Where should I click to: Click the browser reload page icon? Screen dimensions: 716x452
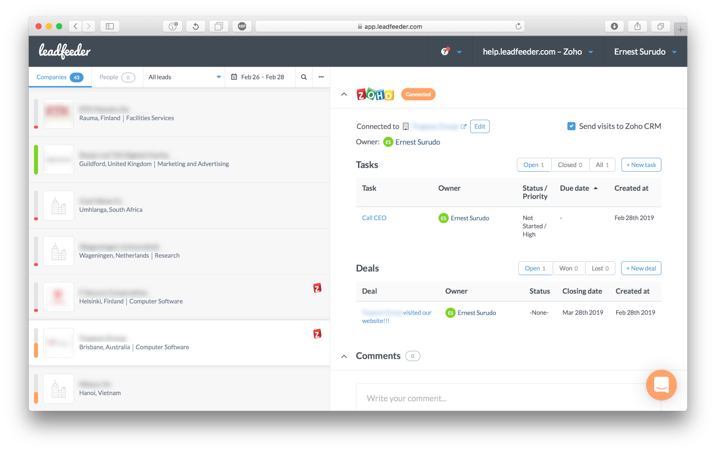(x=518, y=26)
